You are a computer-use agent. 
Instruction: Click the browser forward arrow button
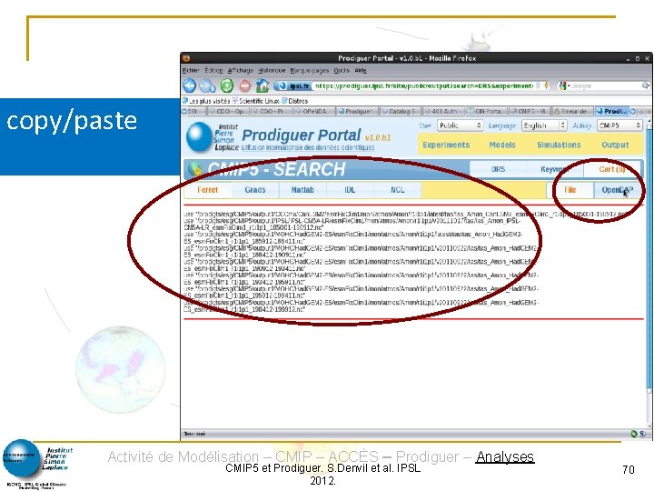(207, 86)
